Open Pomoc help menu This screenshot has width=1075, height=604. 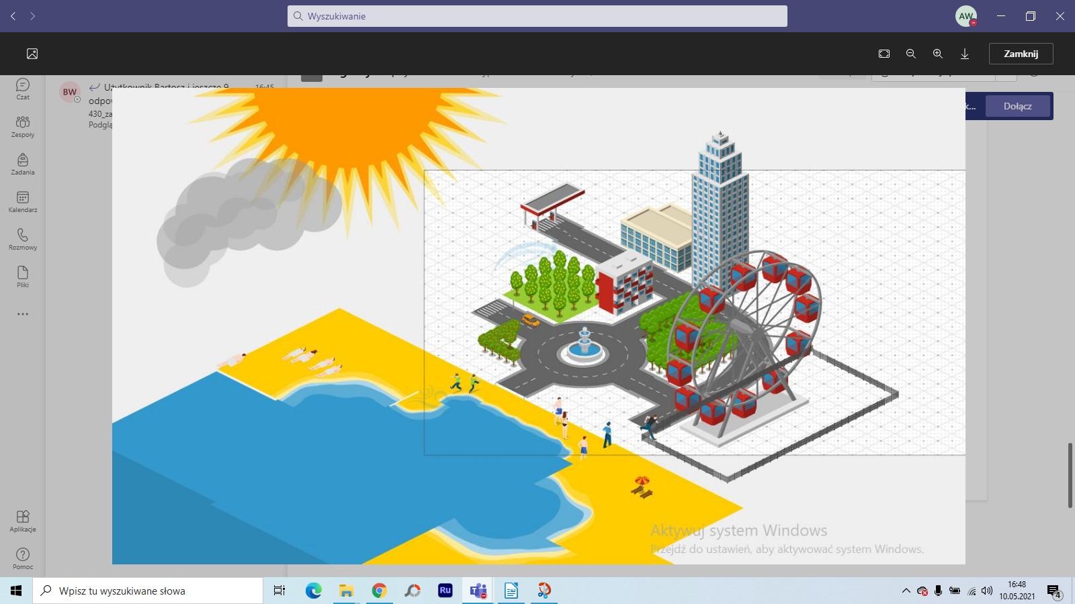[23, 559]
